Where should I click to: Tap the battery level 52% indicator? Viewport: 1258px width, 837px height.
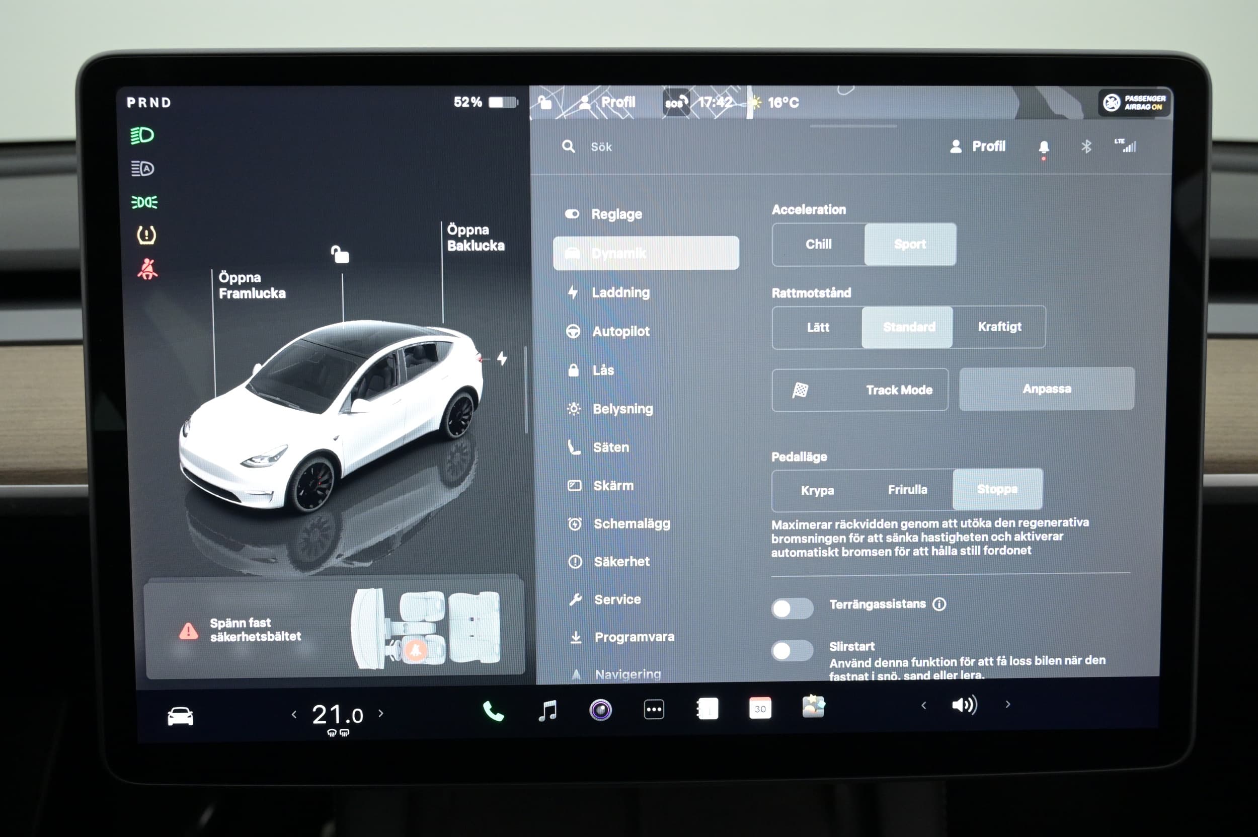[x=485, y=102]
